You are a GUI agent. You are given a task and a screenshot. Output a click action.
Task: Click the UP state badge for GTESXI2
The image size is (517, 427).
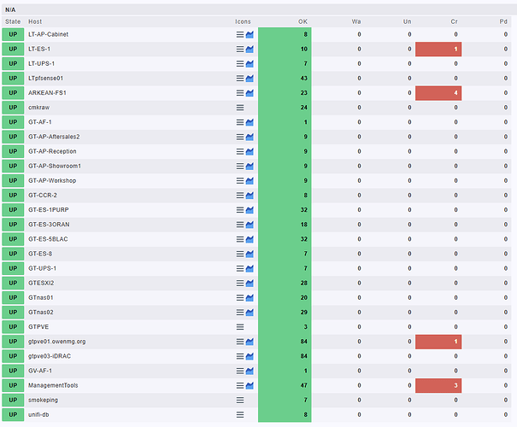click(13, 283)
